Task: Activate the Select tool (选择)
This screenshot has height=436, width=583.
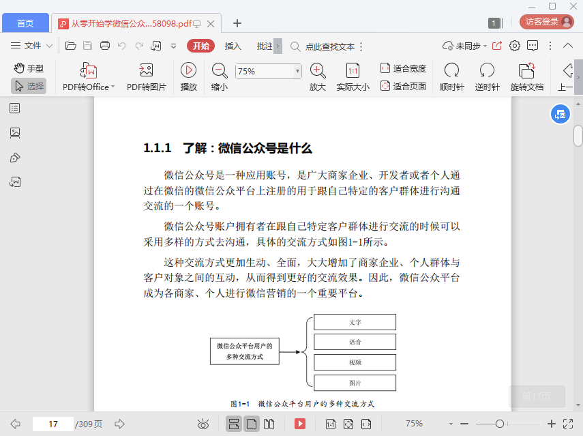Action: coord(29,86)
